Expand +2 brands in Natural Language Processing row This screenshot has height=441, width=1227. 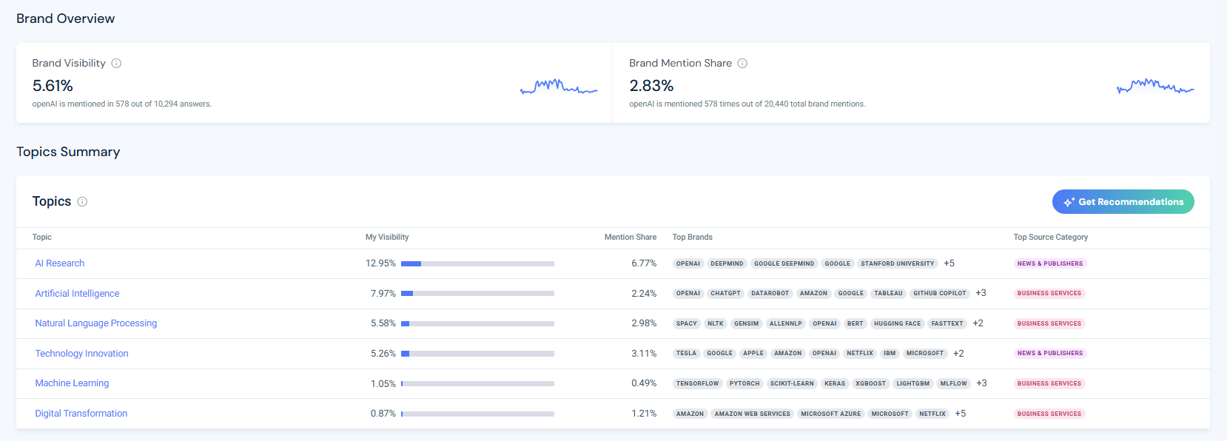tap(978, 323)
